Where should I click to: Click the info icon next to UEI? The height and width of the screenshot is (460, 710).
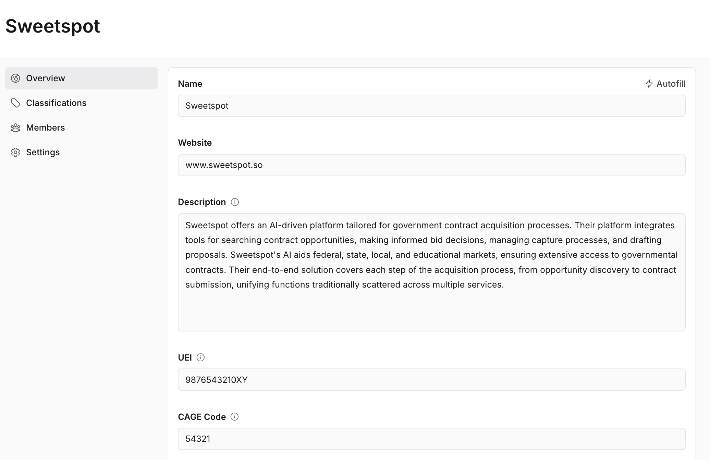point(200,358)
